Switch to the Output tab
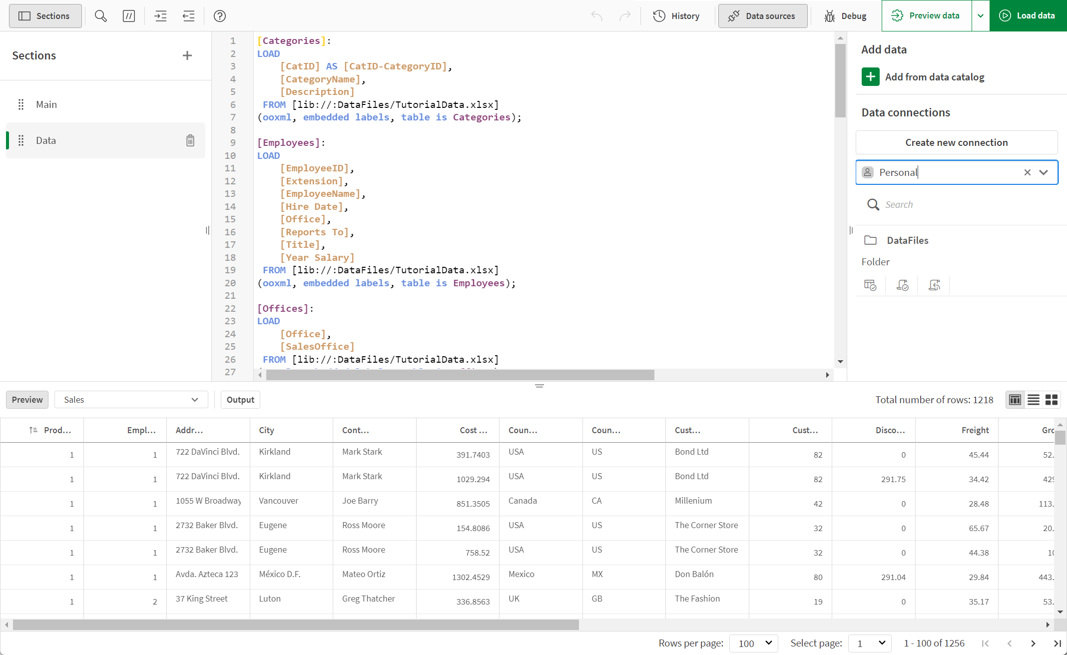 [240, 399]
